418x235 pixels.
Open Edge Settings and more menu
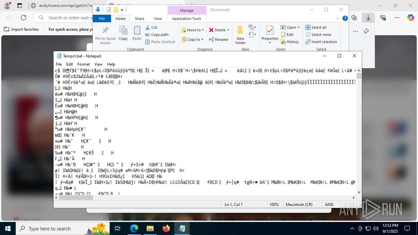coord(397,18)
